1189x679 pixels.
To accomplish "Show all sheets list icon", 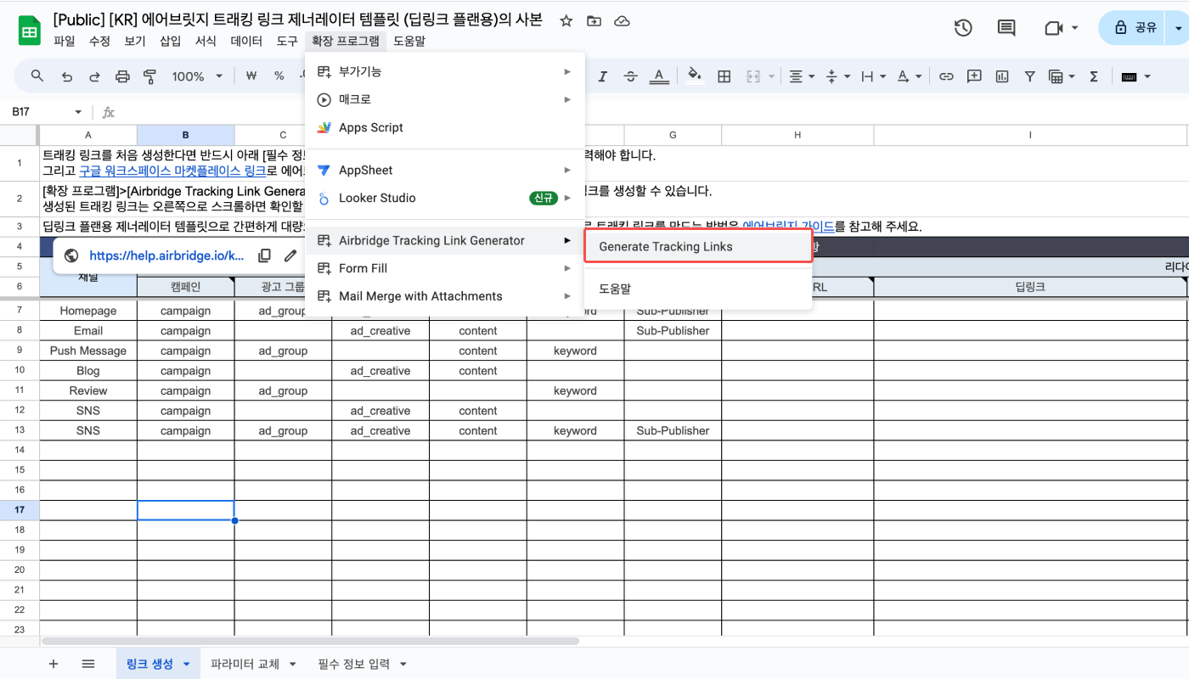I will click(x=87, y=664).
